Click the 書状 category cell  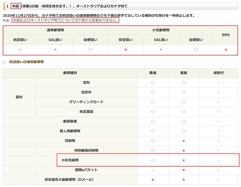point(19,97)
